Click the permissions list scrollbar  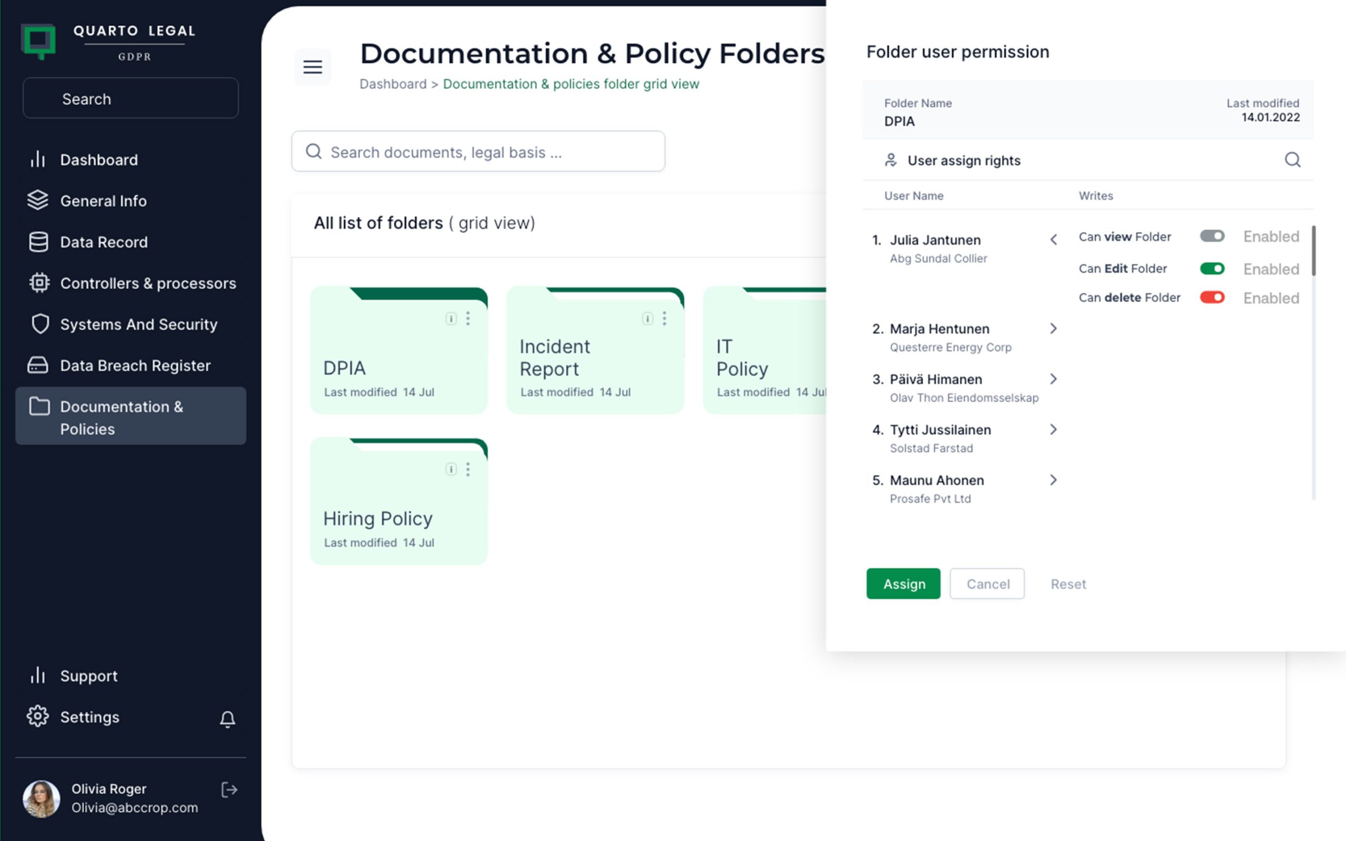coord(1314,250)
